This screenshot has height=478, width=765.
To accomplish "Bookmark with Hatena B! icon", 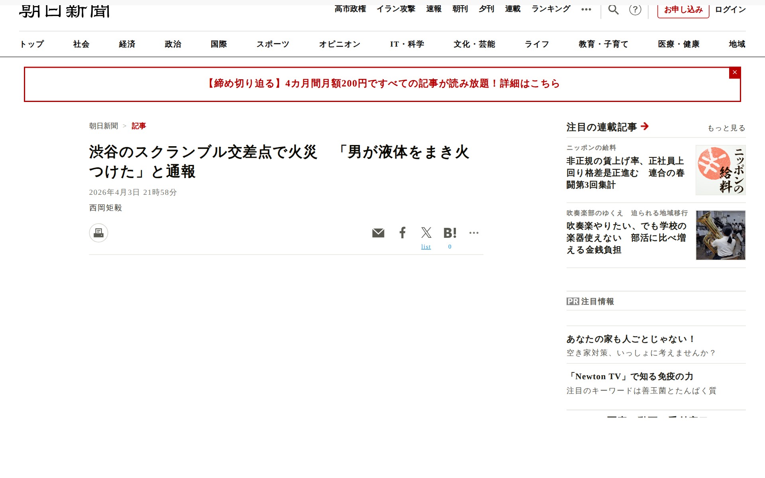I will tap(450, 233).
